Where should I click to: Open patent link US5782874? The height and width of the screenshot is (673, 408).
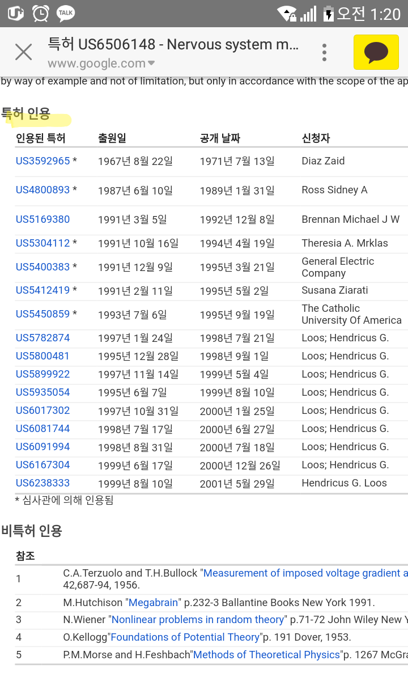click(x=42, y=338)
